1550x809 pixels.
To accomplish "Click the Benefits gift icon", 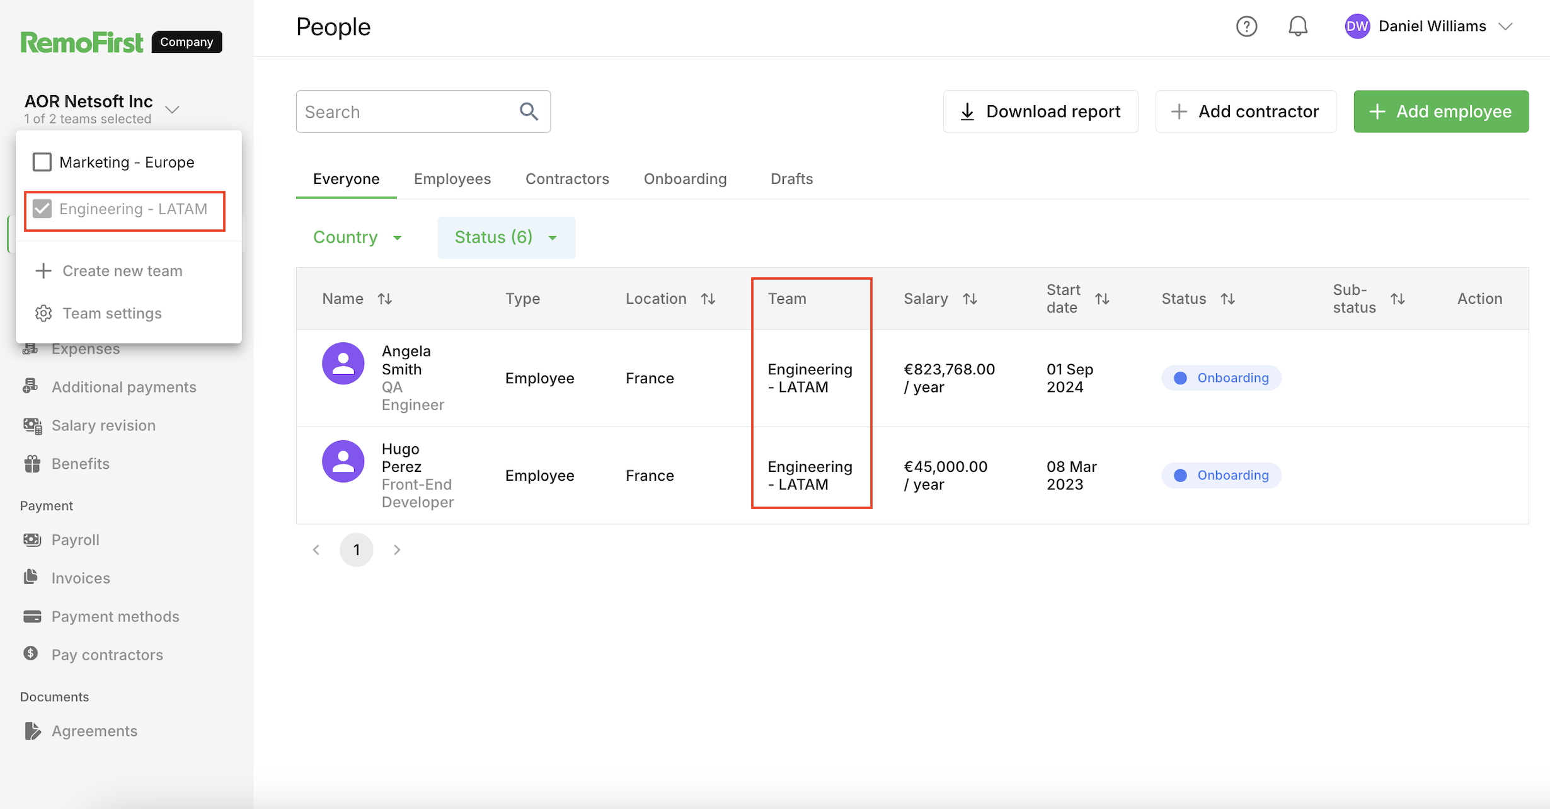I will pos(32,464).
